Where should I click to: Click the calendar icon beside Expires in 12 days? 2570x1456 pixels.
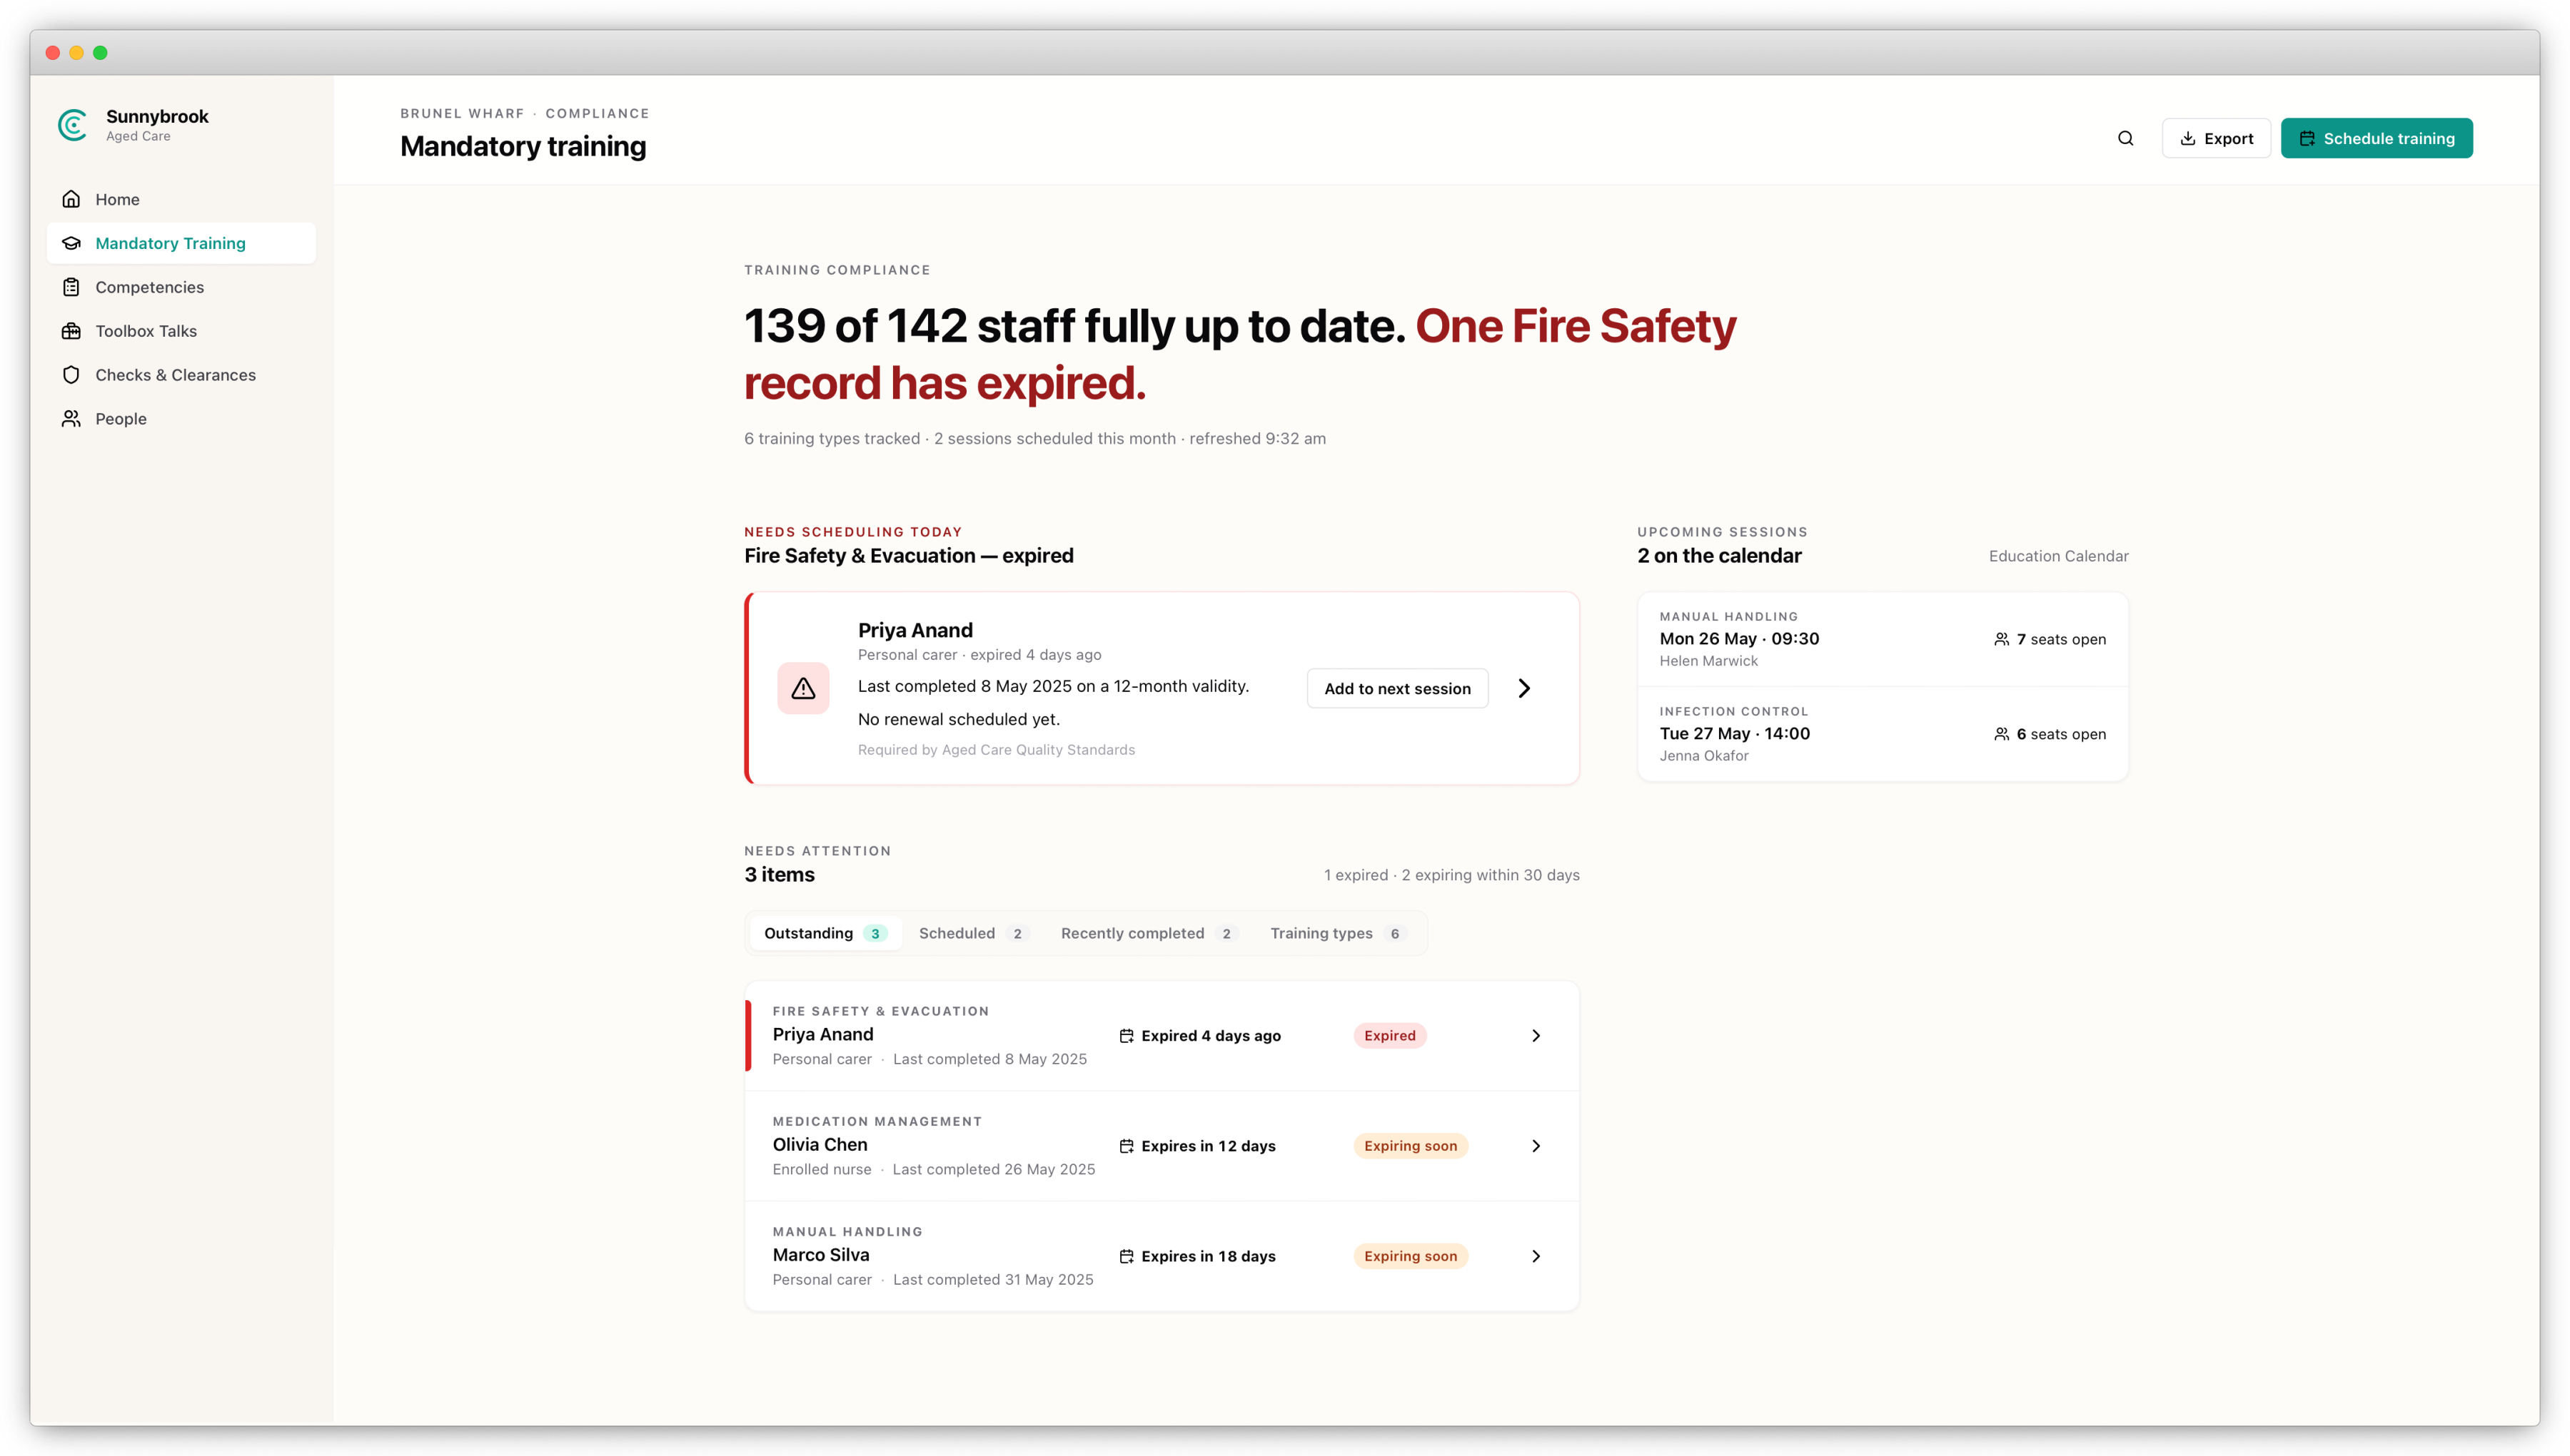[x=1127, y=1146]
